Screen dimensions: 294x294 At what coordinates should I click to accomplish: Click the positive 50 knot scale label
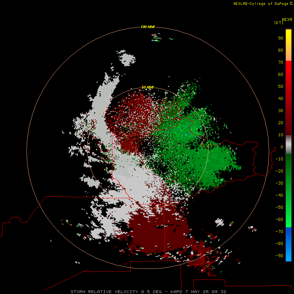coord(281,87)
